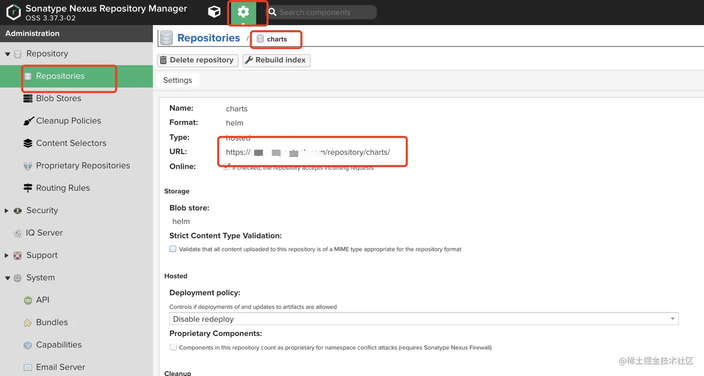
Task: Expand the Support tree node
Action: (x=7, y=255)
